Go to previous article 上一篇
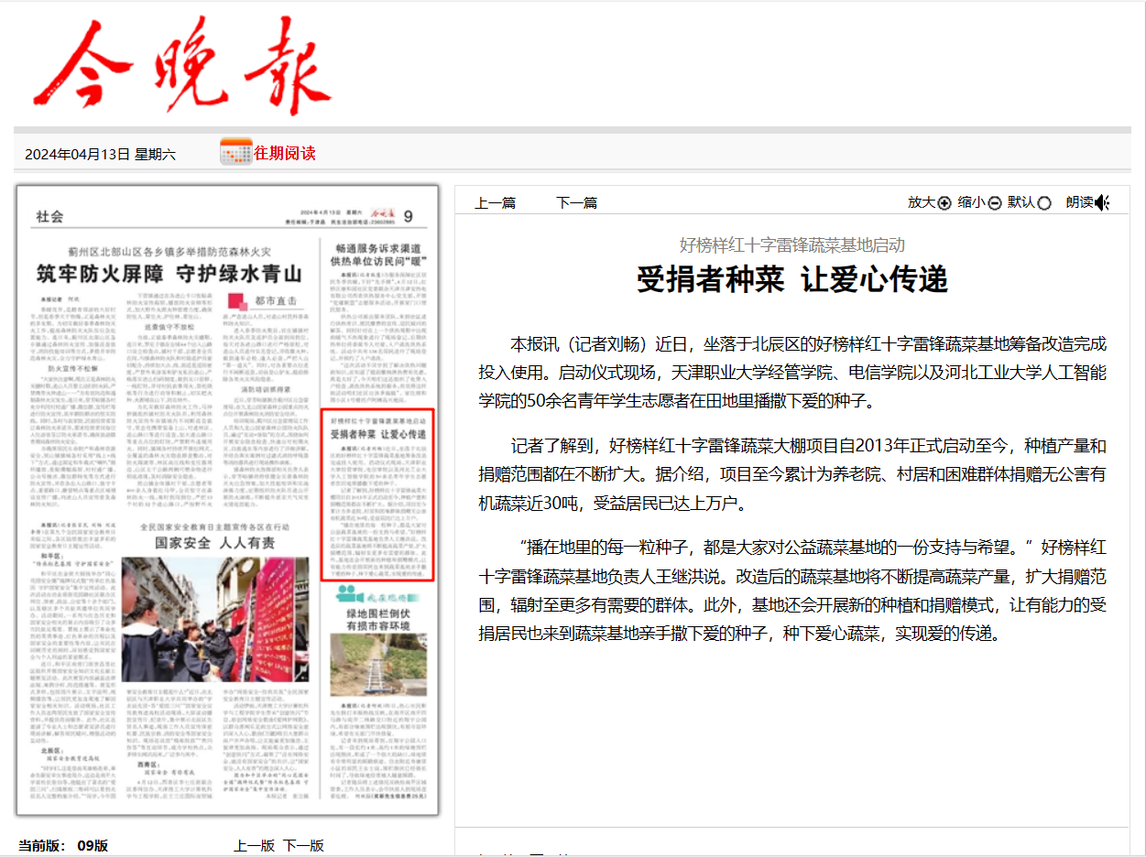This screenshot has height=857, width=1146. [496, 202]
